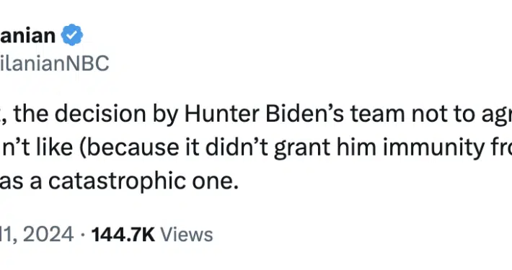This screenshot has width=512, height=270.
Task: Click the bold "144.7K" view count
Action: click(123, 235)
